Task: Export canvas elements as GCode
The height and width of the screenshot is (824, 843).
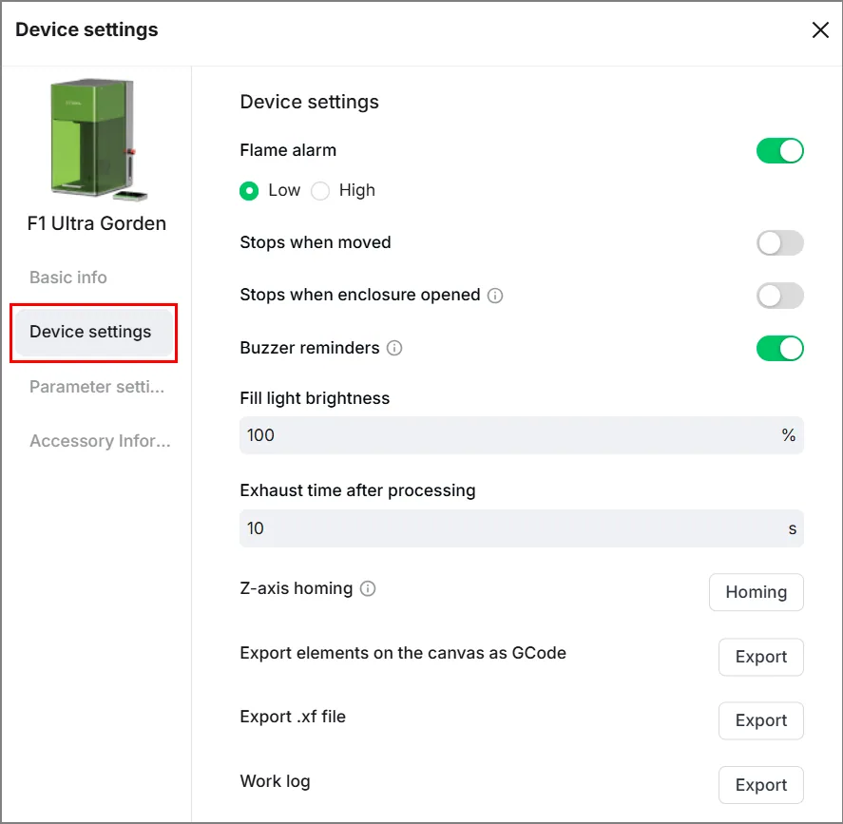Action: [x=760, y=657]
